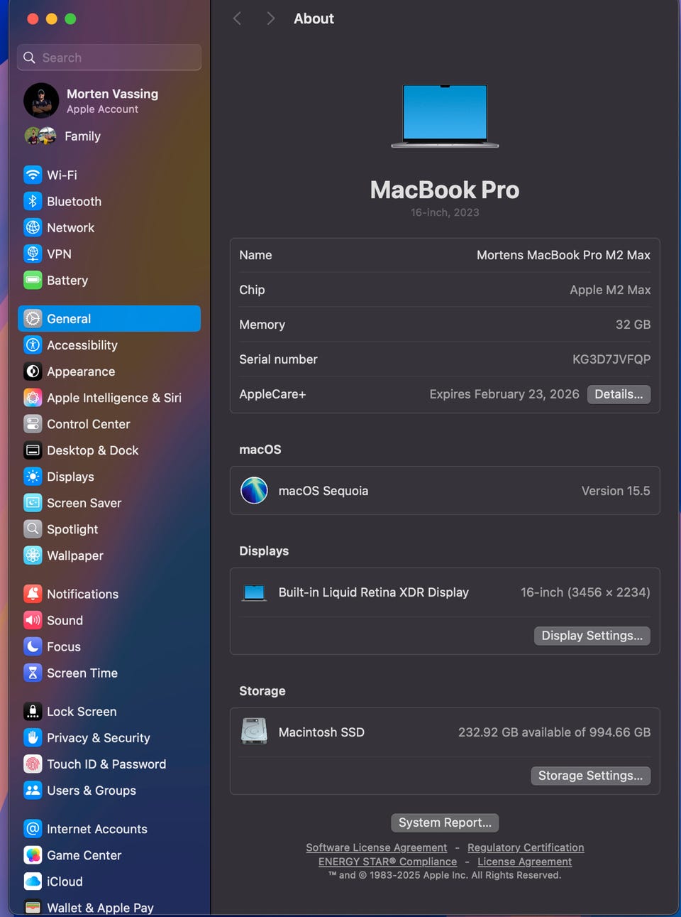Image resolution: width=681 pixels, height=917 pixels.
Task: Click the macOS Sequoia logo icon
Action: [254, 490]
